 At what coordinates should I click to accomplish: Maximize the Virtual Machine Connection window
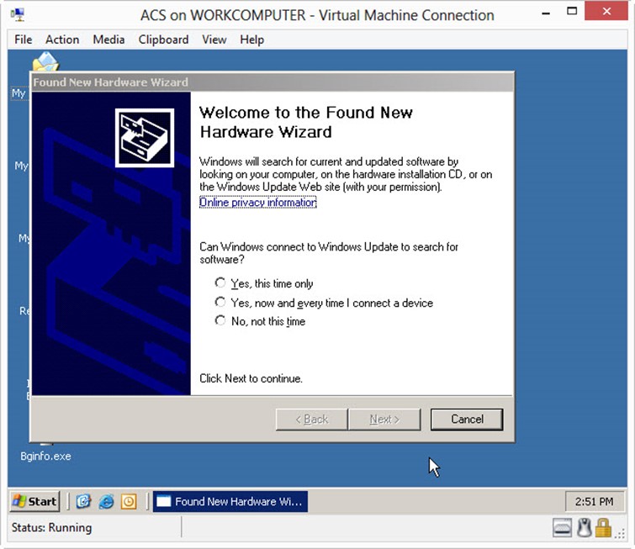[x=572, y=11]
